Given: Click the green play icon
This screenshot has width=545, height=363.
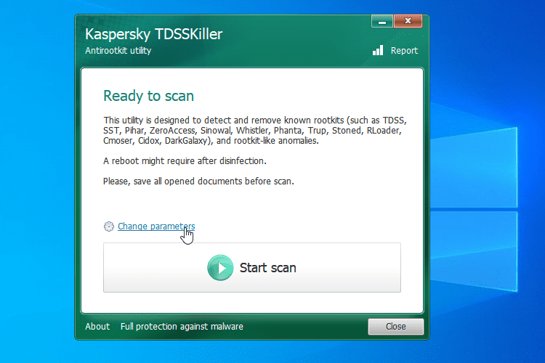Looking at the screenshot, I should pyautogui.click(x=220, y=268).
